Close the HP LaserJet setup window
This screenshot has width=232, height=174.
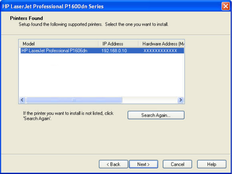(x=226, y=6)
